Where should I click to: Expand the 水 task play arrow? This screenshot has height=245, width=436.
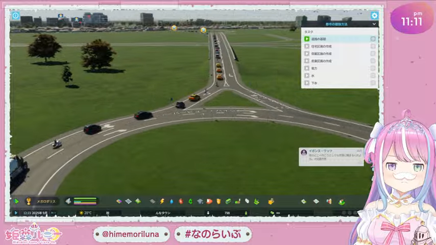click(x=307, y=76)
